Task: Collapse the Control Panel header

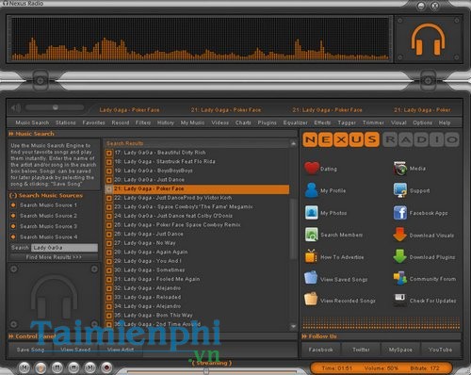Action: 11,336
